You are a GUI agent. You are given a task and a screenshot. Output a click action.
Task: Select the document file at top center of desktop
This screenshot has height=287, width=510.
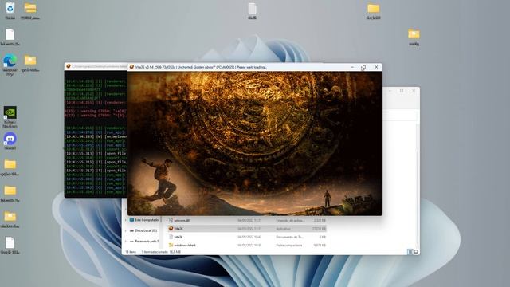(252, 8)
